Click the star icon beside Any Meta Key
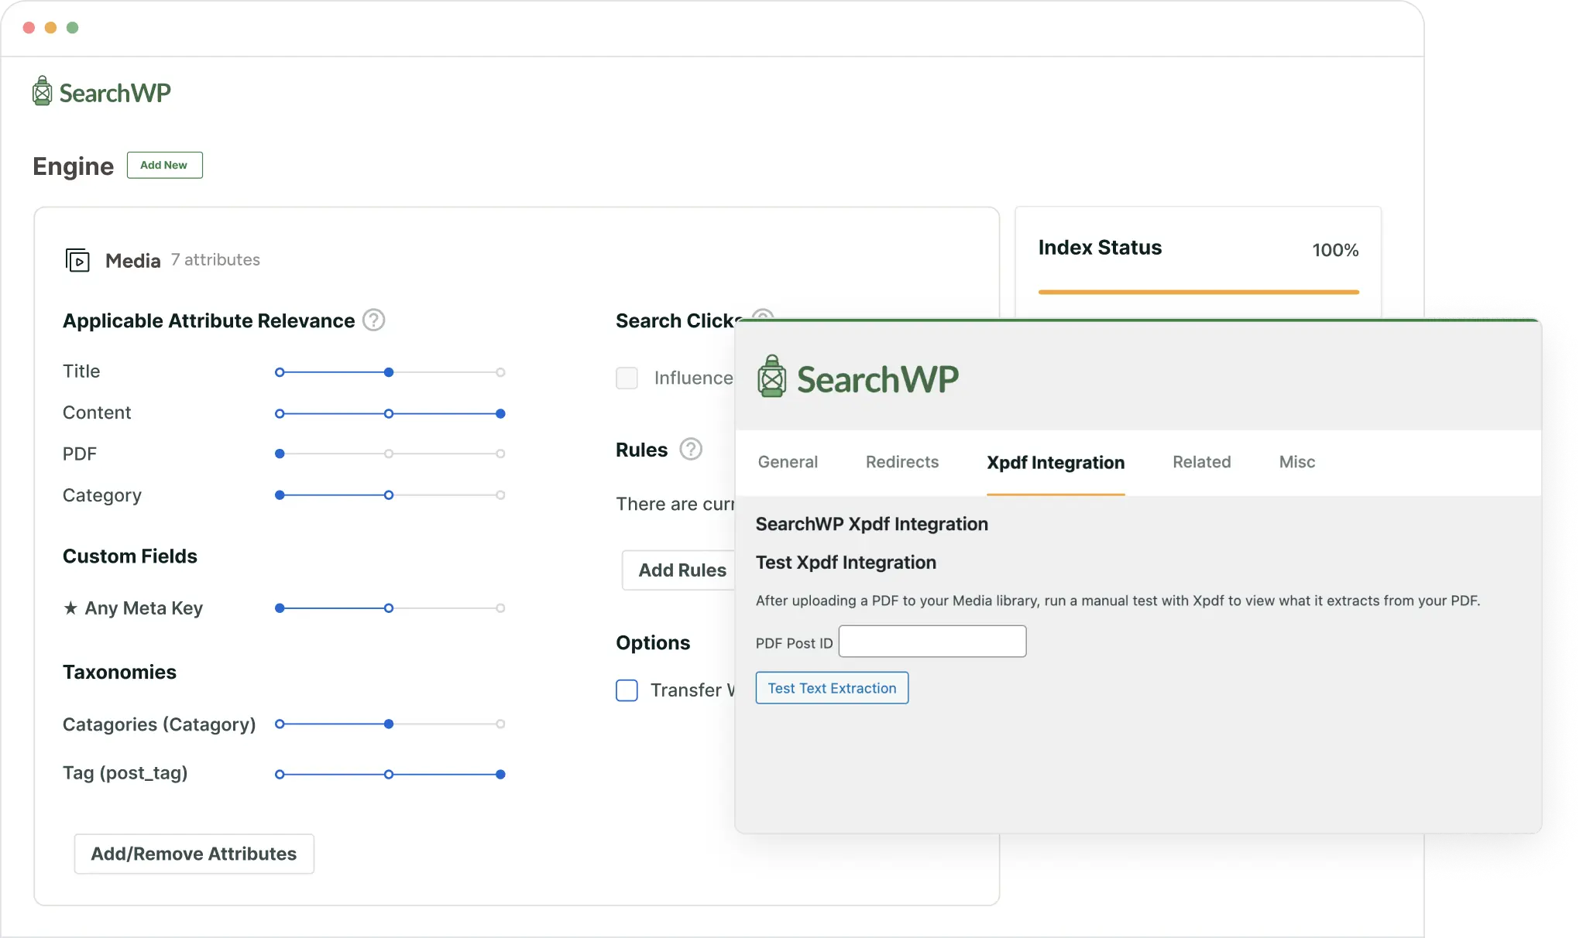Image resolution: width=1583 pixels, height=938 pixels. (x=70, y=608)
